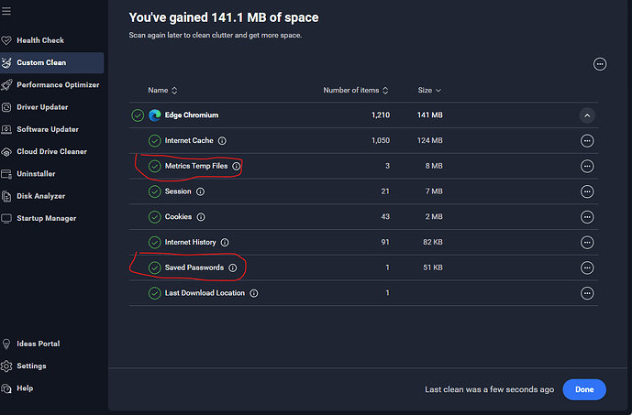Open Settings from the sidebar
632x415 pixels.
pos(31,366)
